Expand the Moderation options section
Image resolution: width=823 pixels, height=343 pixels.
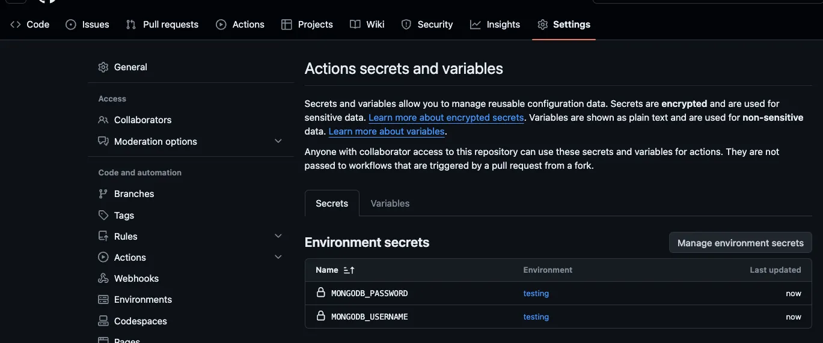tap(278, 141)
